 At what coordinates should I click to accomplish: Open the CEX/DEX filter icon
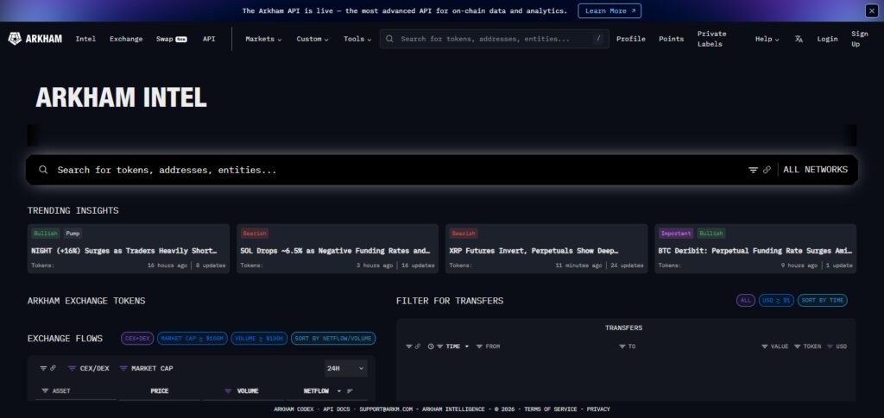(x=72, y=369)
